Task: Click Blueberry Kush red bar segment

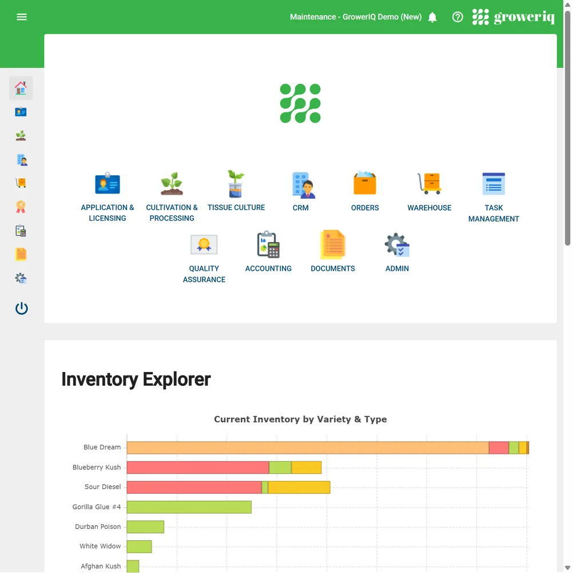Action: (x=197, y=468)
